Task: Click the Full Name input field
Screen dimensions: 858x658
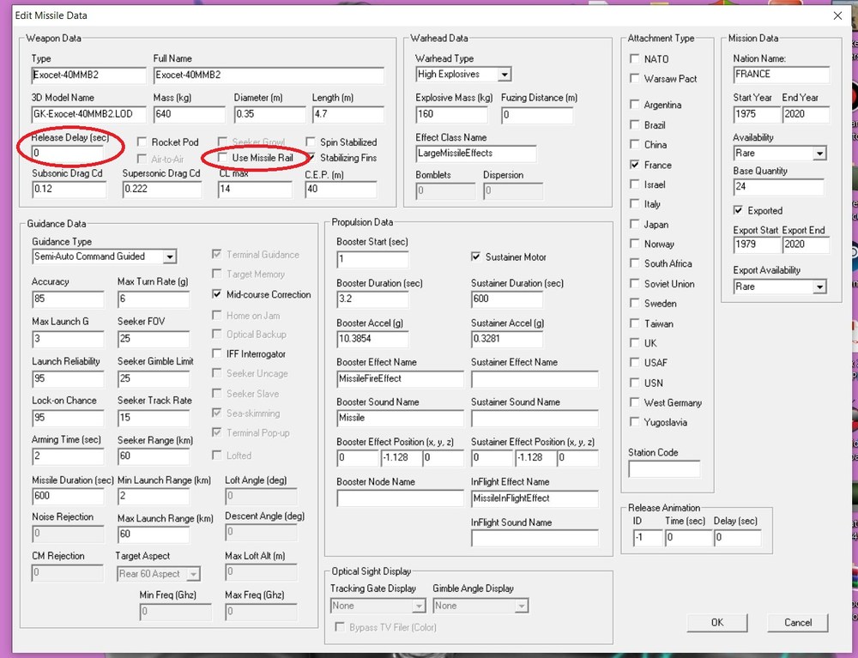Action: pos(269,75)
